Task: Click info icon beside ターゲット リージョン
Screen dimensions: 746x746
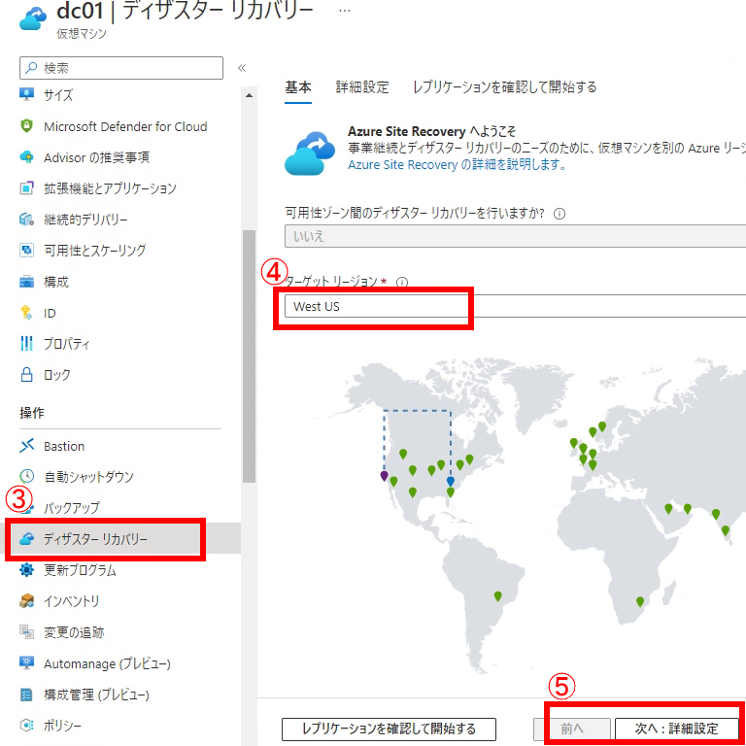Action: (402, 282)
